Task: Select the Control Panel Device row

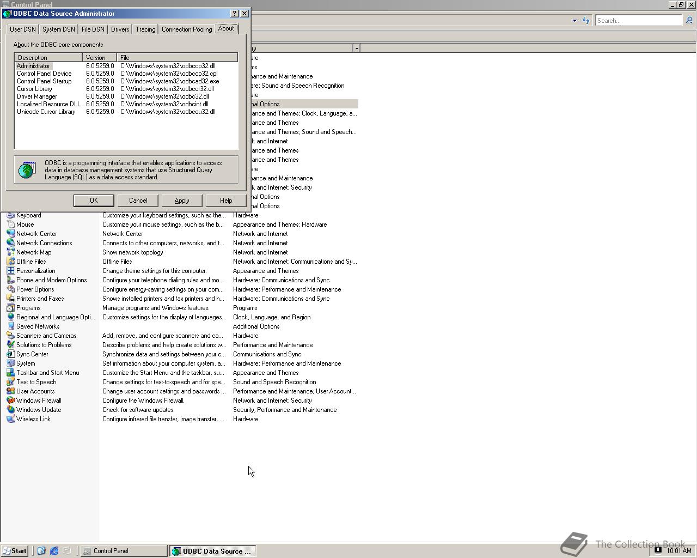Action: click(x=126, y=74)
